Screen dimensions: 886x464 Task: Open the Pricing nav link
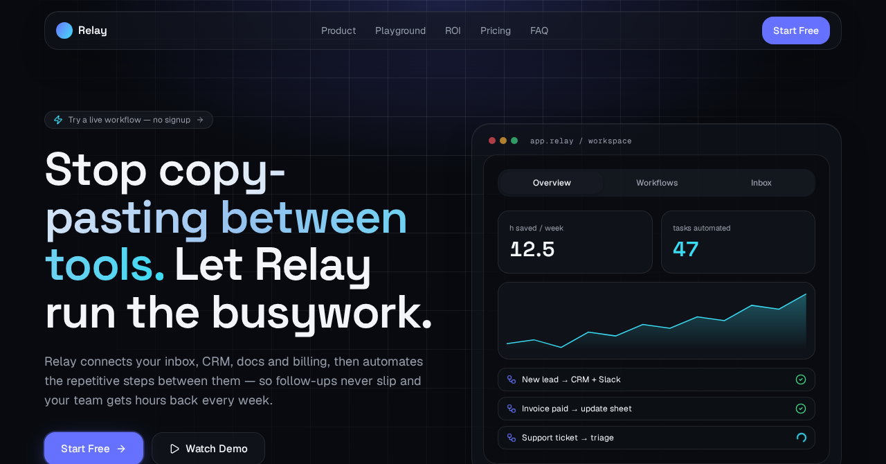click(x=496, y=30)
